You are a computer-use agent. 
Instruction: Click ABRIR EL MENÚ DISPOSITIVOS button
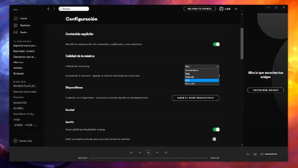click(x=195, y=98)
